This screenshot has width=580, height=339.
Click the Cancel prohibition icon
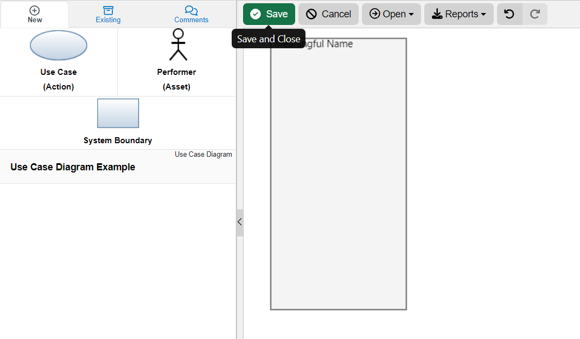click(x=311, y=14)
